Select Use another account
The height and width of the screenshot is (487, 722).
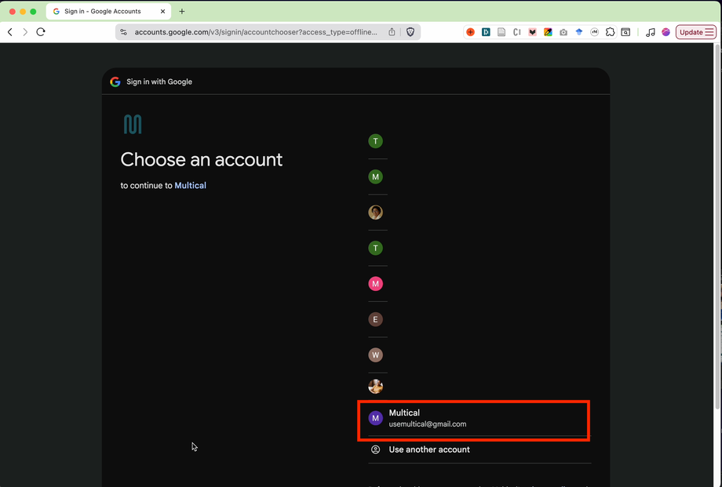tap(428, 449)
